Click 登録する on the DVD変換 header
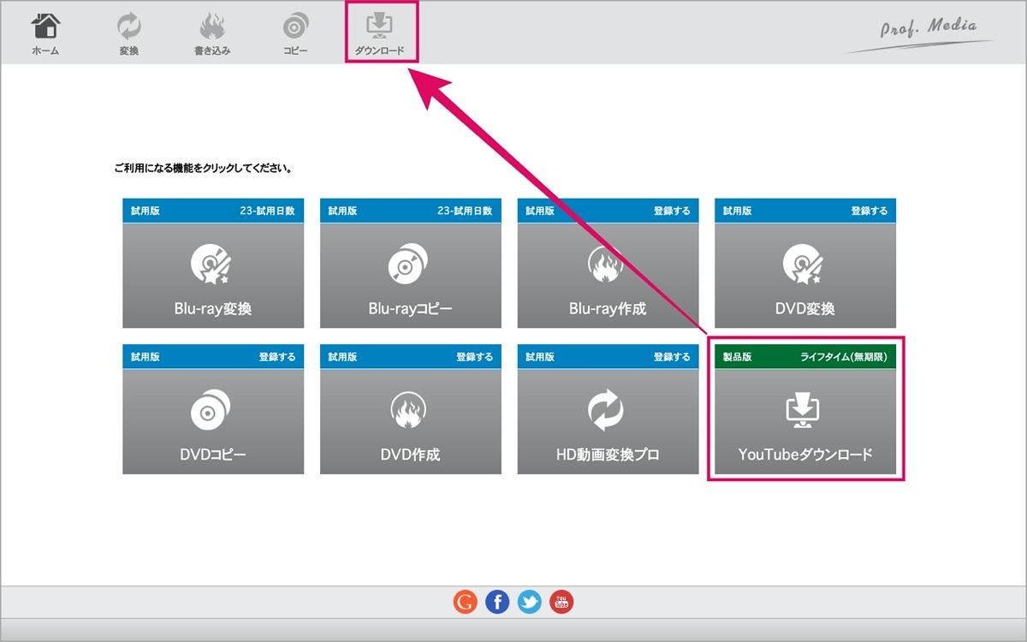The image size is (1027, 642). (869, 211)
